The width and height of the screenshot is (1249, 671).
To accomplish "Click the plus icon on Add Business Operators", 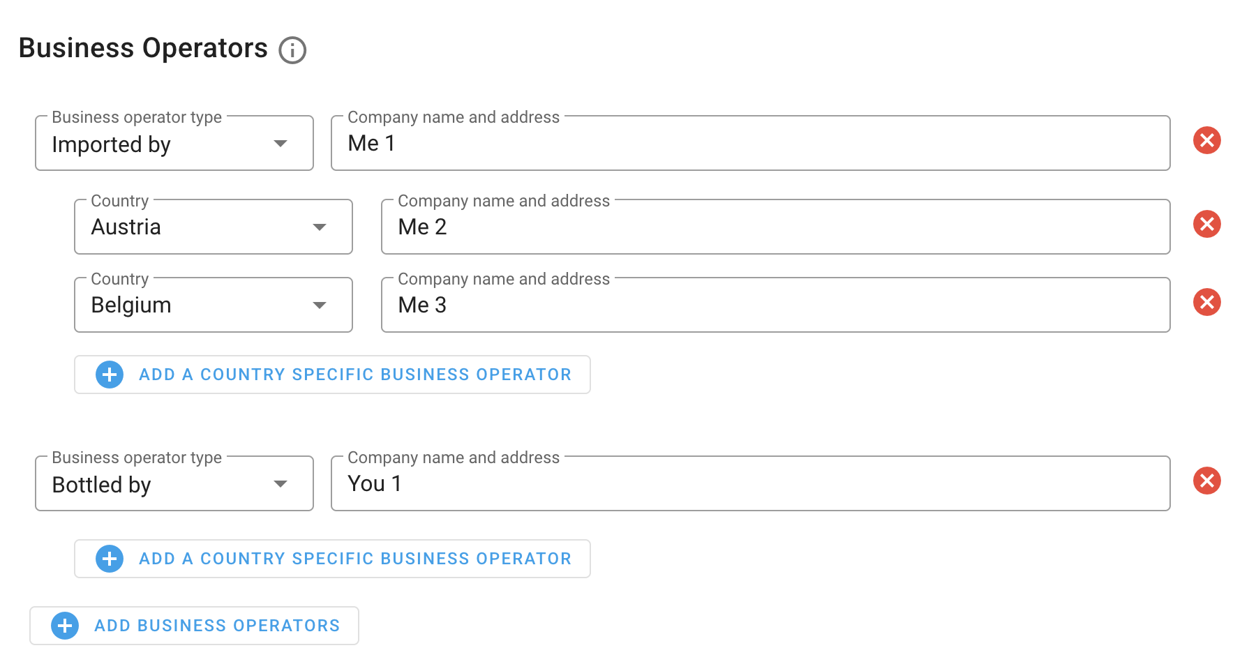I will [65, 626].
